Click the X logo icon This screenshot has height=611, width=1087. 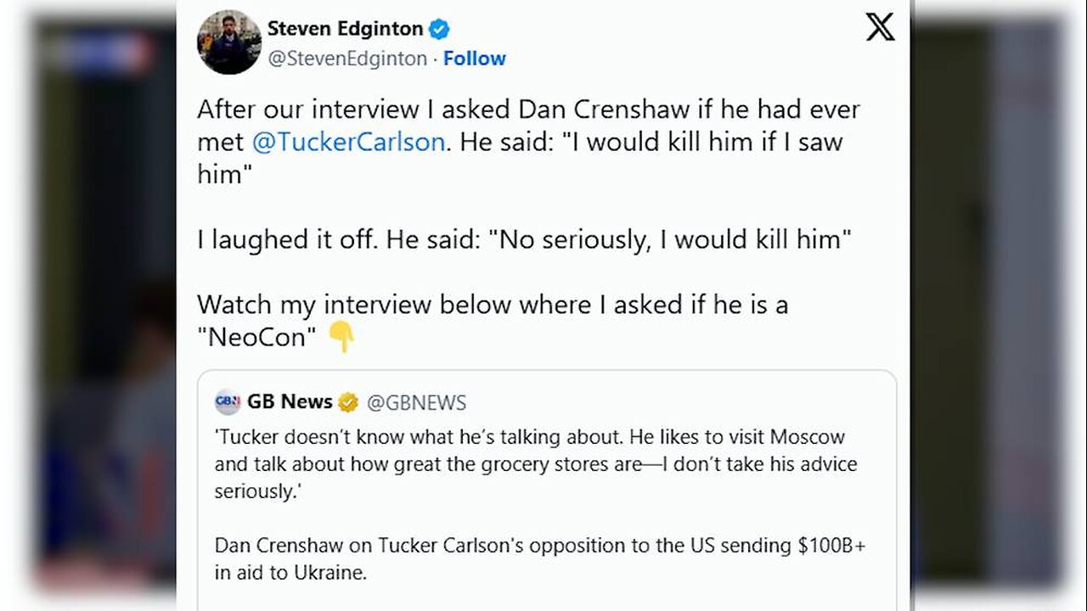880,28
